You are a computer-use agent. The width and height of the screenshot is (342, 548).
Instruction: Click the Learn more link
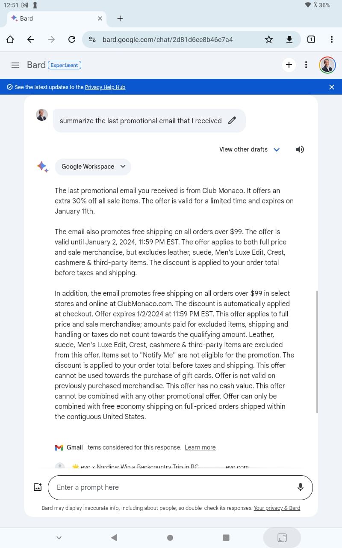pos(200,447)
